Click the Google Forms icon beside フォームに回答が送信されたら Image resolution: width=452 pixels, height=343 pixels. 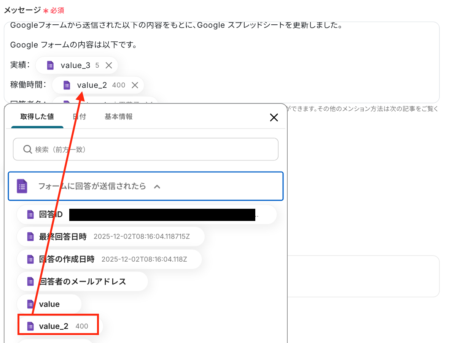point(22,186)
